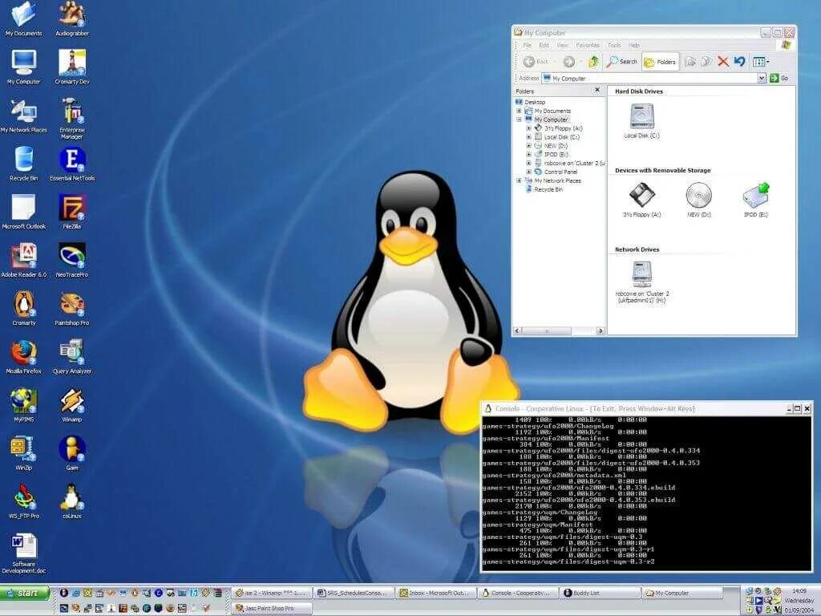Select the Microsoft Outlook desktop icon
The height and width of the screenshot is (616, 821).
(23, 212)
